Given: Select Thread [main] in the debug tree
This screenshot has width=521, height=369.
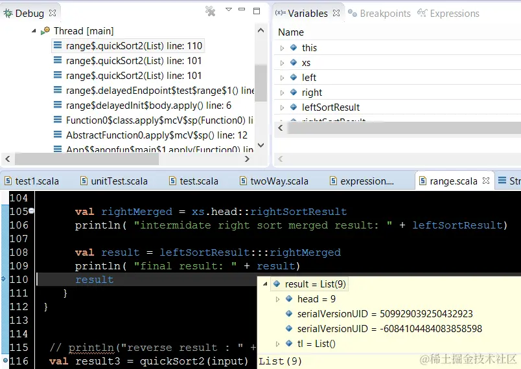Looking at the screenshot, I should pos(84,31).
